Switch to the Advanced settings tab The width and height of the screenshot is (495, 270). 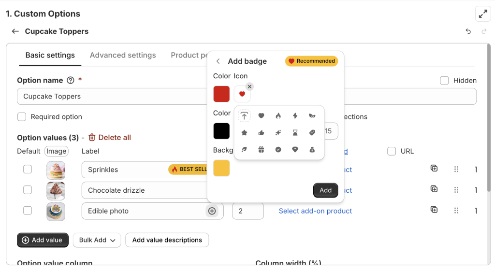pyautogui.click(x=123, y=55)
